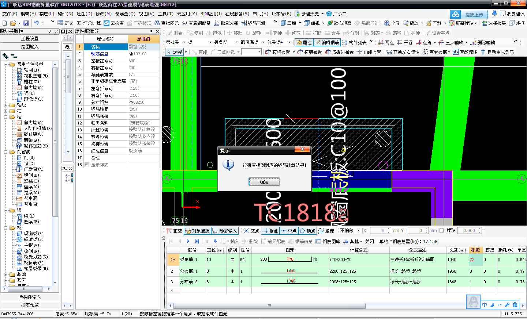This screenshot has width=527, height=319.
Task: Toggle 交点 snap option
Action: pyautogui.click(x=251, y=231)
